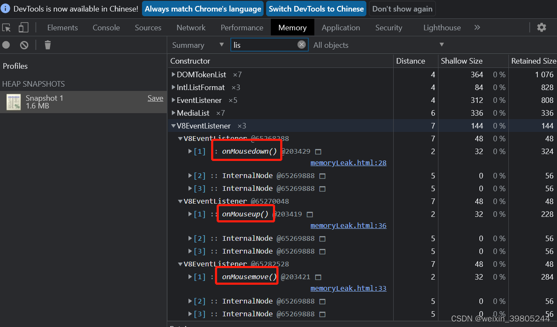Clear the class filter text
The height and width of the screenshot is (327, 557).
tap(302, 44)
